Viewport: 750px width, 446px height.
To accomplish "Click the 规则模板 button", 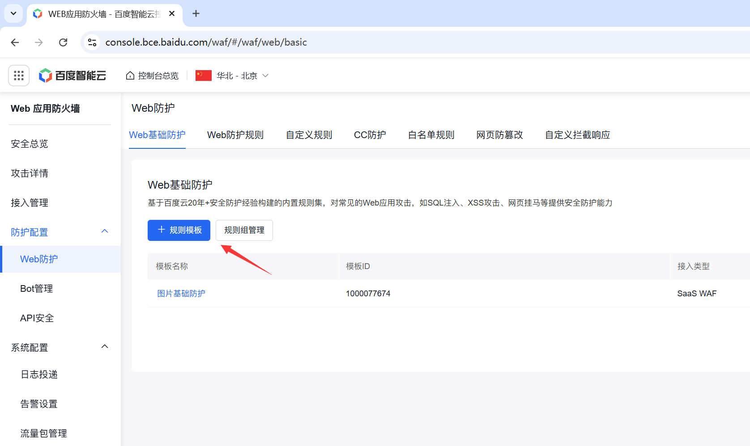I will coord(179,230).
